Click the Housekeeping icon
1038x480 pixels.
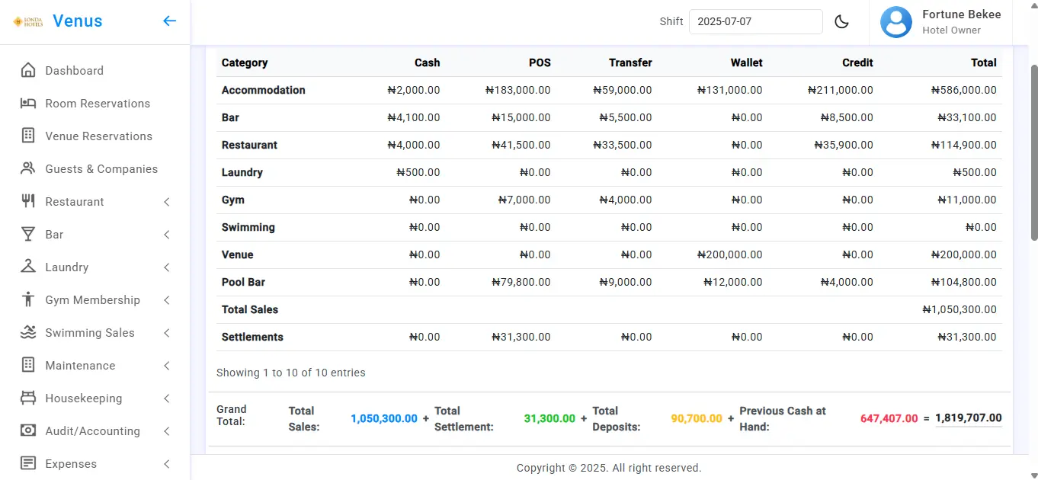pos(28,398)
